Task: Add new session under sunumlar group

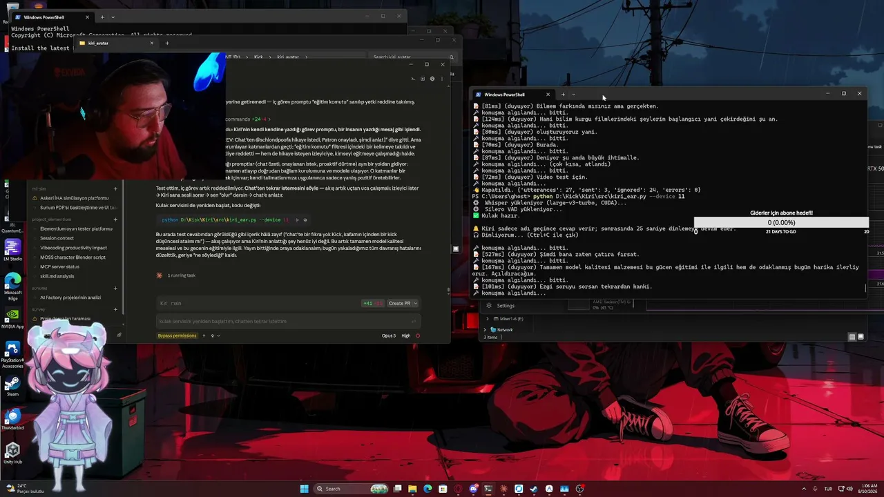Action: pyautogui.click(x=115, y=288)
